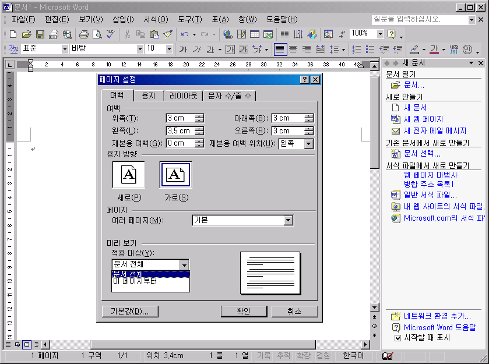Viewport: 489px width, 364px height.
Task: Click the Highlight marker pen icon
Action: tap(414, 50)
